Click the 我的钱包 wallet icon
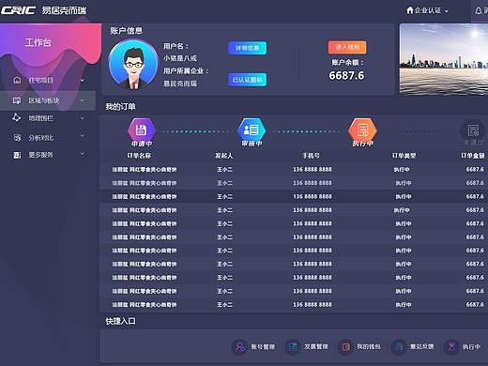This screenshot has height=366, width=488. [346, 346]
